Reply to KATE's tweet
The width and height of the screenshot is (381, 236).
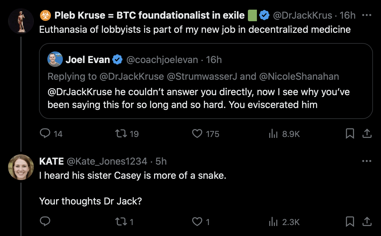44,222
